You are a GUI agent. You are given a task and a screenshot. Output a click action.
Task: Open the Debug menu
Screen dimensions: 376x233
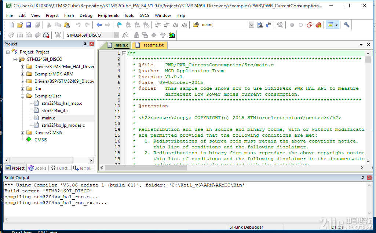[x=86, y=15]
